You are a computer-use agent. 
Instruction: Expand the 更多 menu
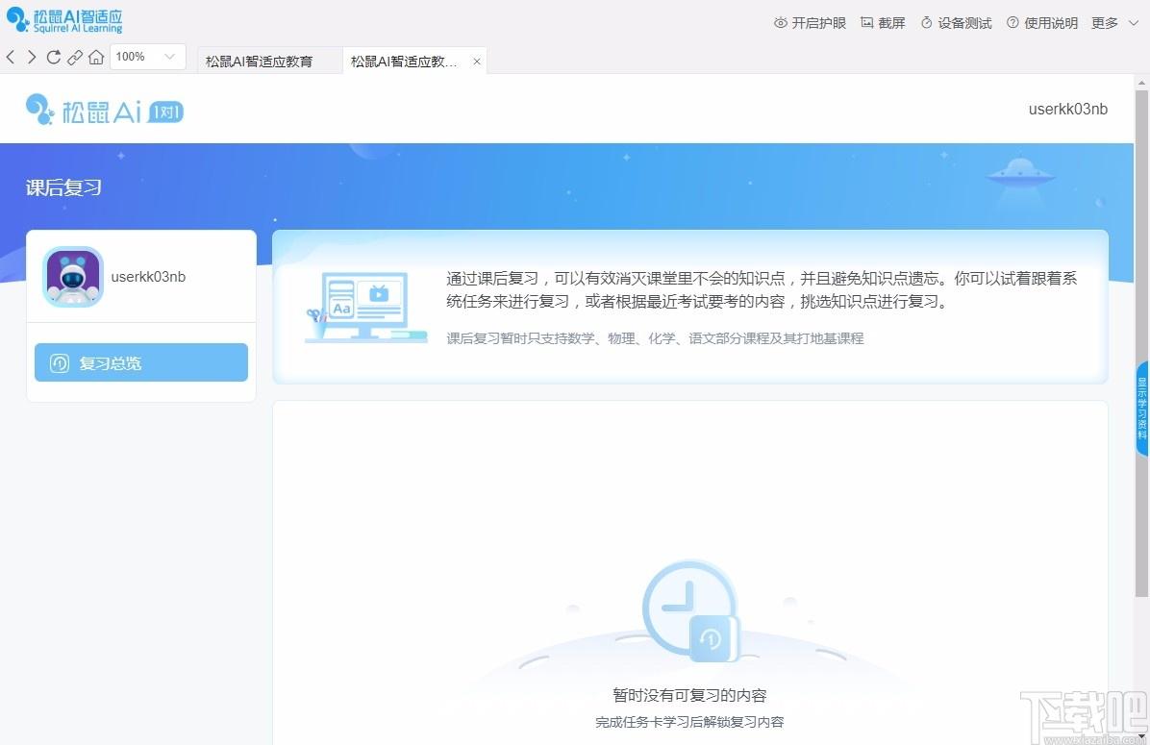[1114, 23]
